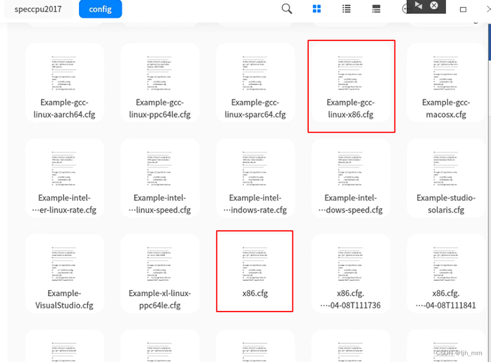Click file name text Example-VisualStudio.cfg
Viewport: 491px width, 362px height.
coord(64,300)
